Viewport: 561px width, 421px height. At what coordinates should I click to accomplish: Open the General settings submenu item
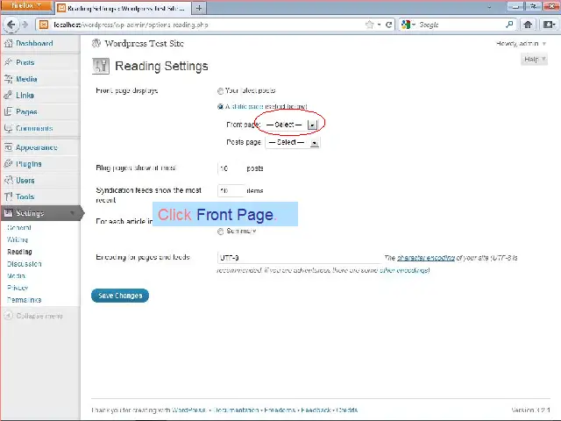19,227
